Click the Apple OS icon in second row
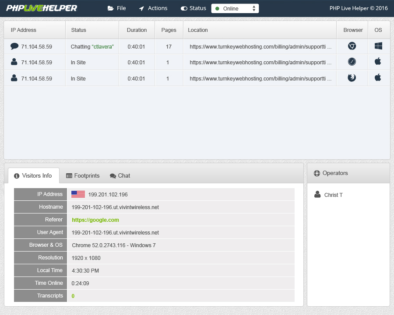The width and height of the screenshot is (394, 315). [x=378, y=62]
